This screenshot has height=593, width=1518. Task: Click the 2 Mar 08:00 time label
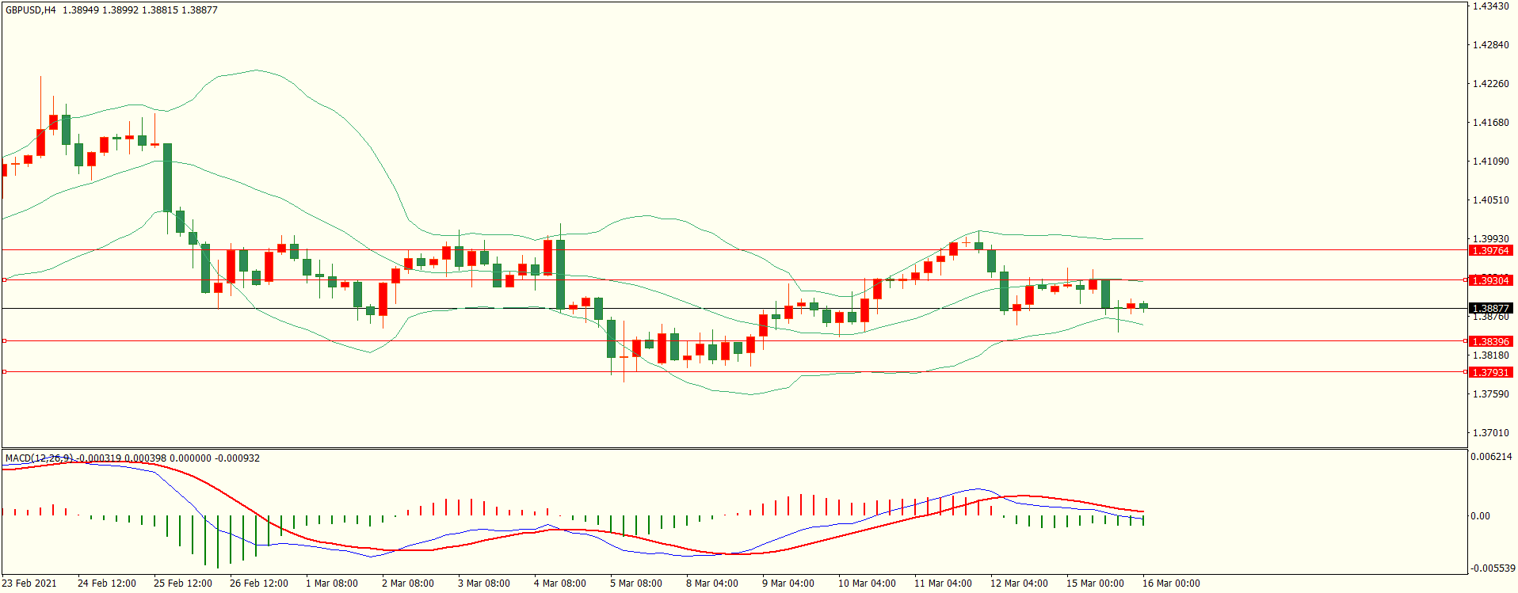[408, 583]
